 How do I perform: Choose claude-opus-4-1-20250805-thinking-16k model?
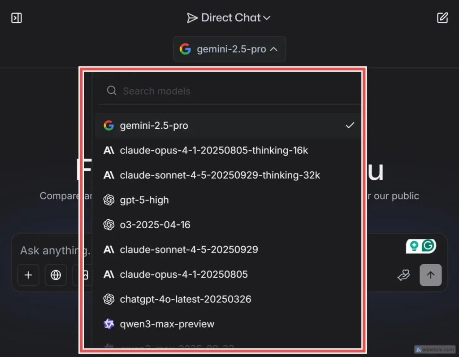pos(214,151)
